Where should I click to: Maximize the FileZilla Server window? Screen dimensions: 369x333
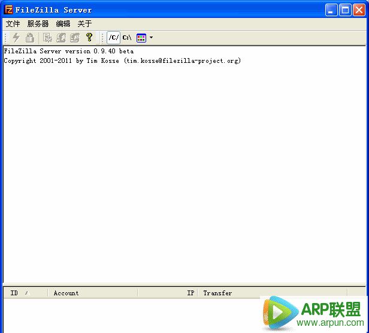click(x=345, y=10)
